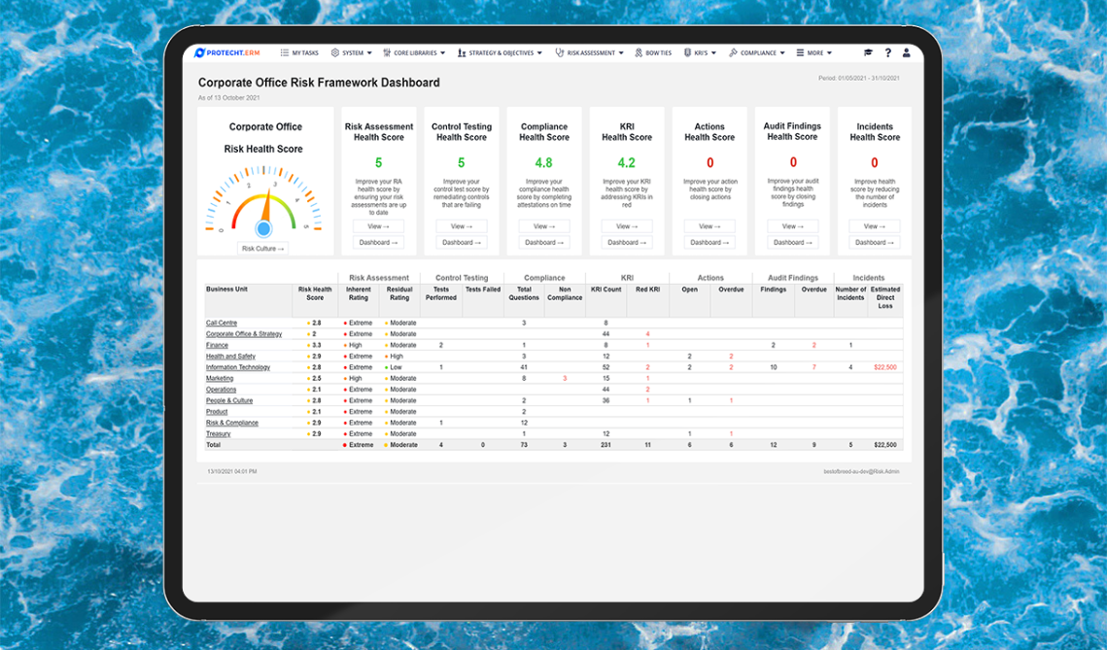Open the graduation cap training icon
The image size is (1107, 650).
[x=868, y=53]
